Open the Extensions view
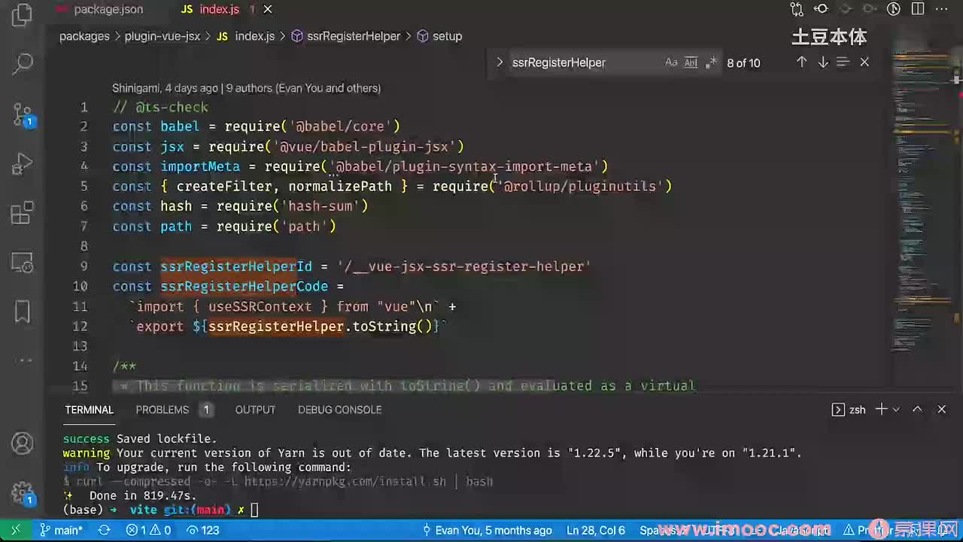The image size is (963, 542). coord(23,214)
